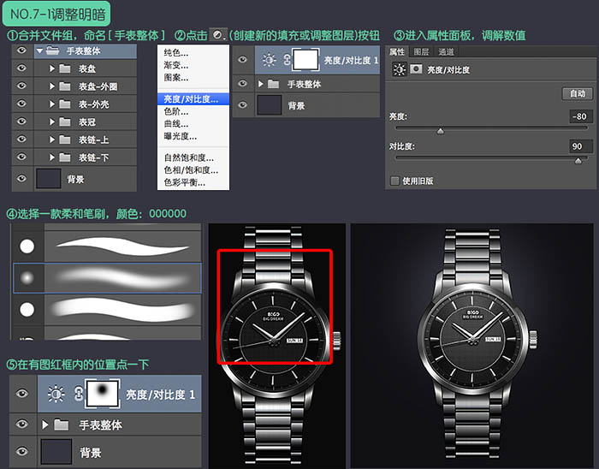Switch to the 属性 tab
Image resolution: width=599 pixels, height=469 pixels.
pyautogui.click(x=397, y=51)
